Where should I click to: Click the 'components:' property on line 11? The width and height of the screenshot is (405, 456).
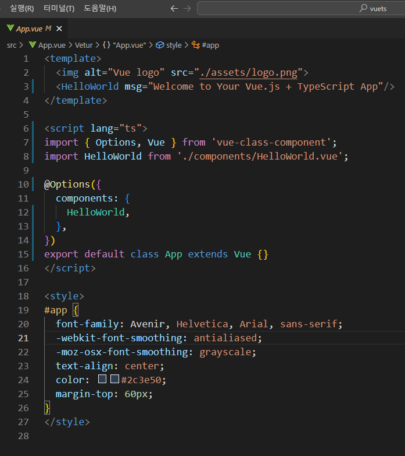click(x=87, y=199)
